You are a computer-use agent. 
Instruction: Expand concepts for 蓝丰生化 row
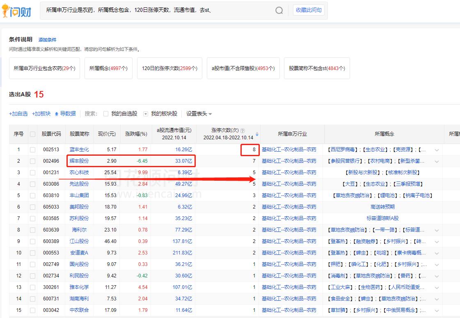pyautogui.click(x=437, y=150)
